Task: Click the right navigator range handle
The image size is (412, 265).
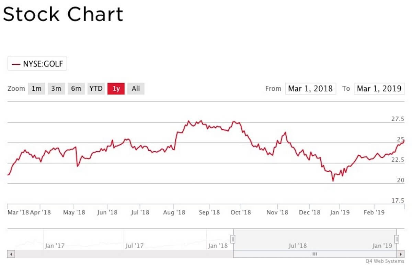Action: point(397,238)
